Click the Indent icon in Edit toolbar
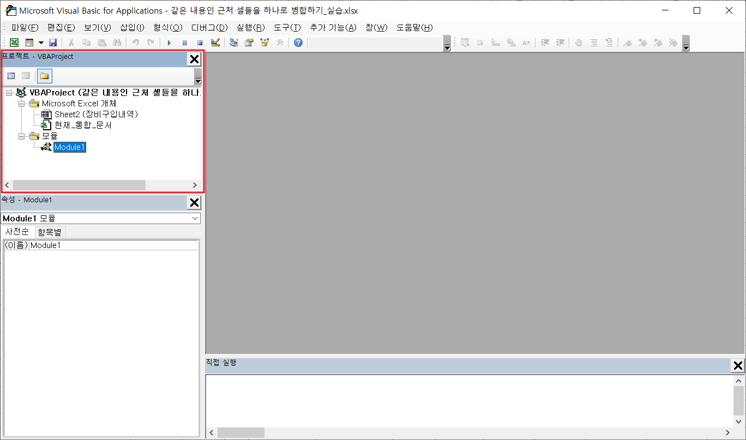 tap(545, 43)
